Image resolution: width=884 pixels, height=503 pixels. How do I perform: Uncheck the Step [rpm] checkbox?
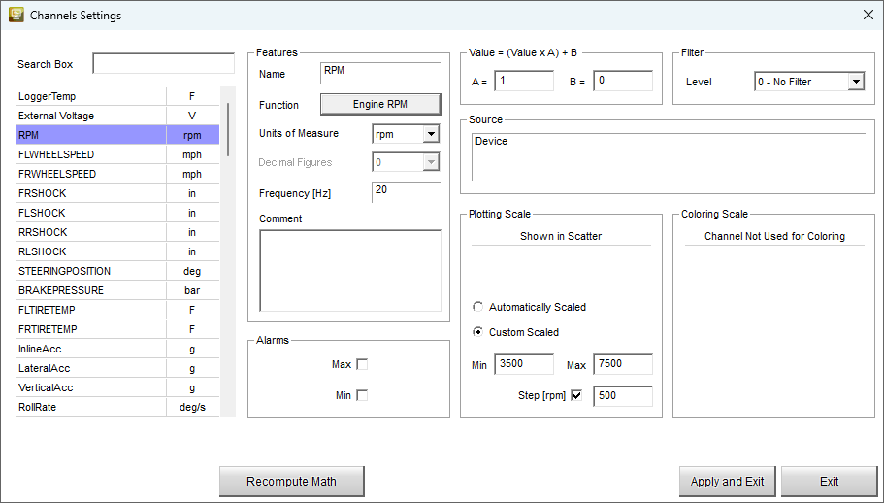[x=576, y=395]
